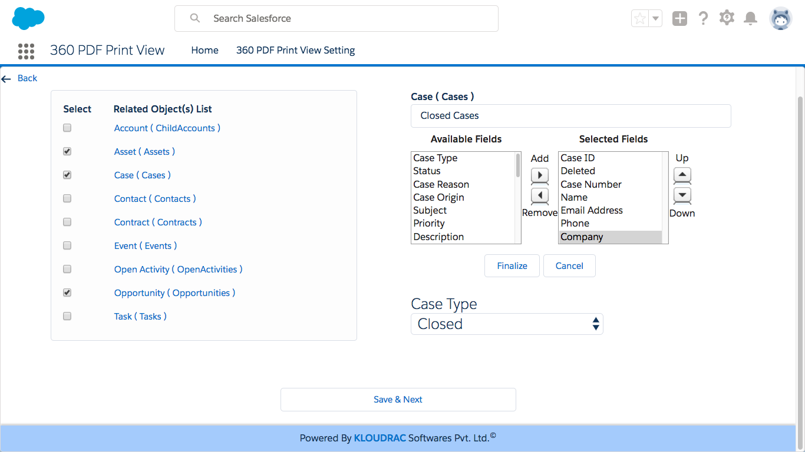Click the Add right-arrow button
This screenshot has width=805, height=452.
[x=539, y=175]
